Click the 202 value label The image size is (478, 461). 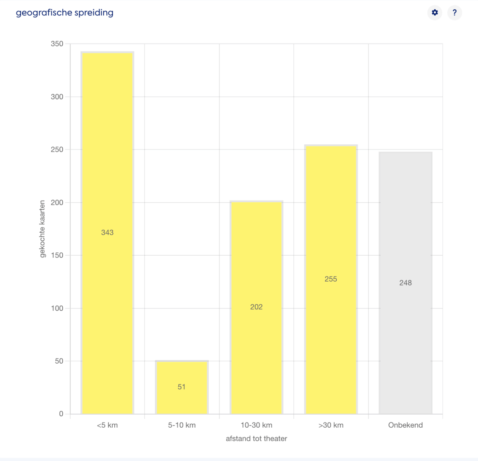[256, 307]
